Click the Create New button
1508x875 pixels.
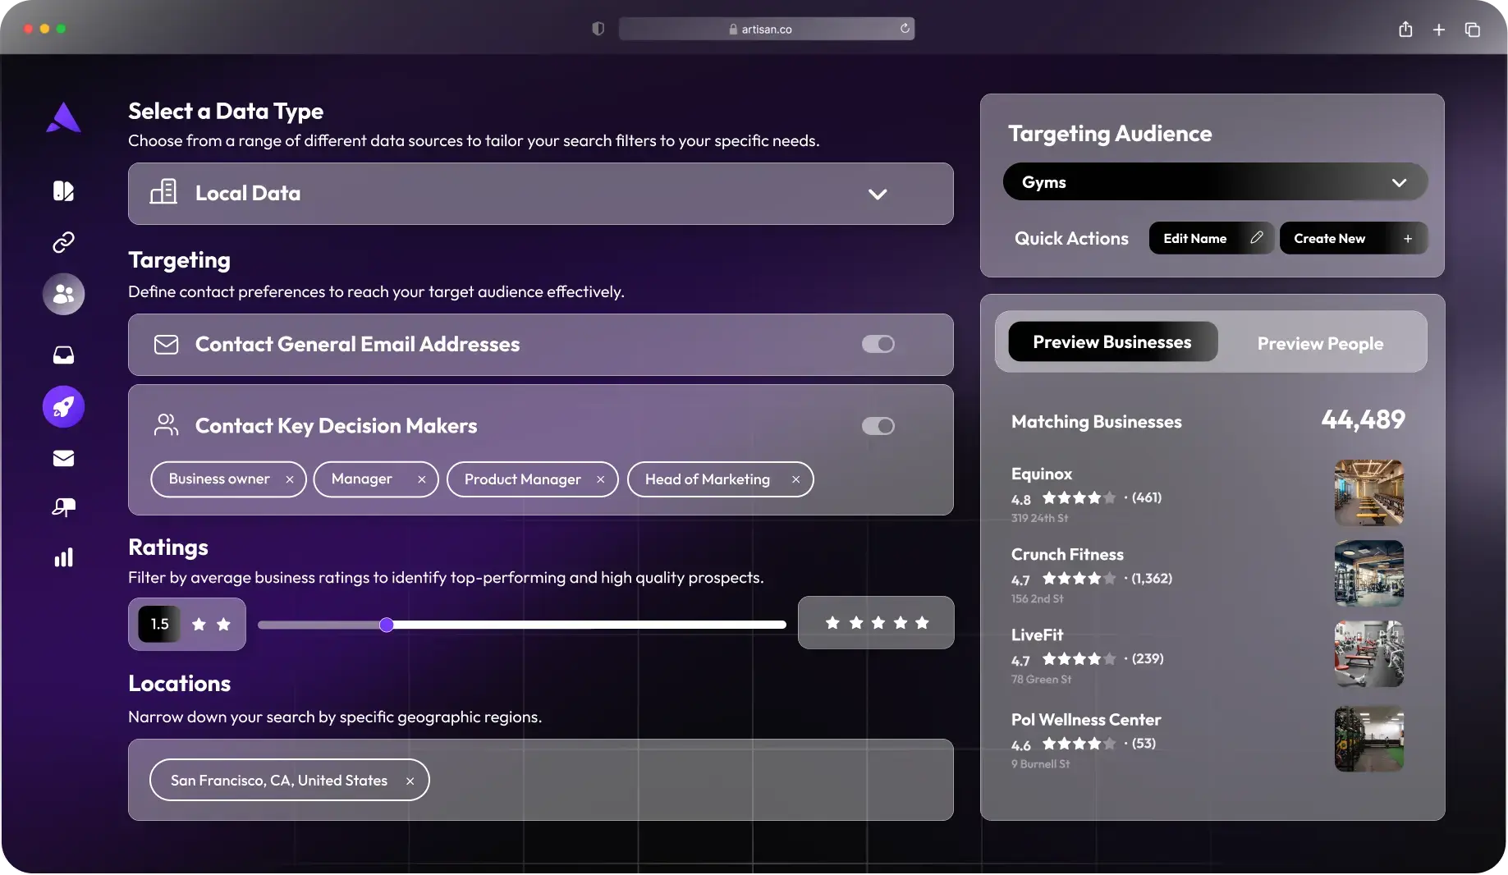click(1352, 238)
